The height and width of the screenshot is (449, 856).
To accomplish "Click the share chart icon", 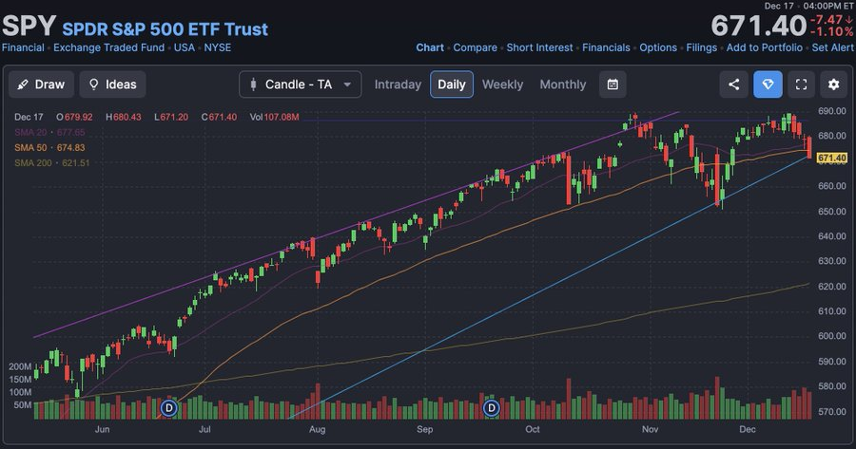I will pyautogui.click(x=734, y=84).
